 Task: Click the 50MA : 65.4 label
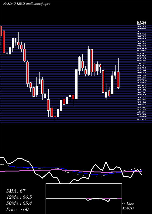tap(19, 203)
